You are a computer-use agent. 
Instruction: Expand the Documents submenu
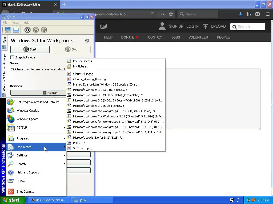[x=36, y=147]
